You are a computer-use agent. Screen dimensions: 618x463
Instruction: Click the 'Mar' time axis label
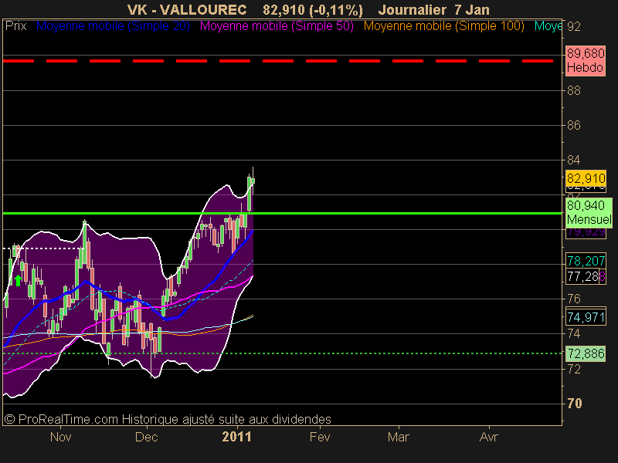[399, 437]
